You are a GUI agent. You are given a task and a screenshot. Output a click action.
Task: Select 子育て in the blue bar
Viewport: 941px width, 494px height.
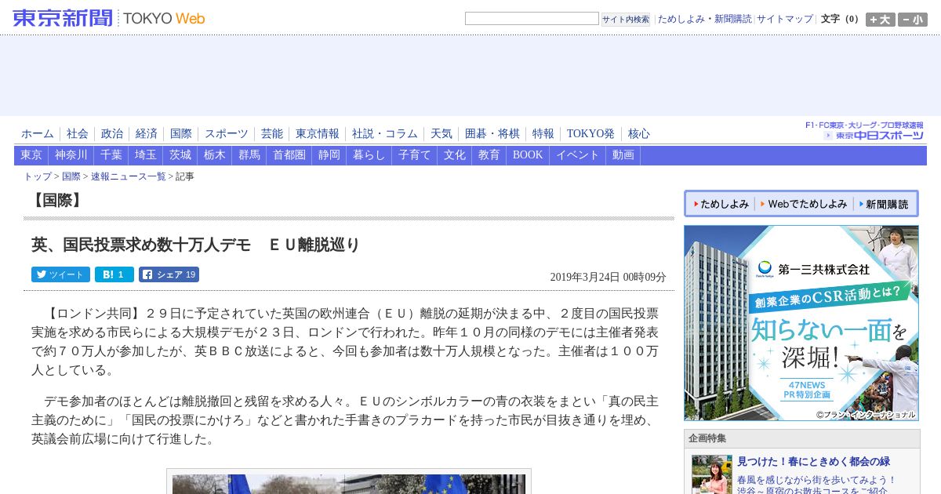415,155
